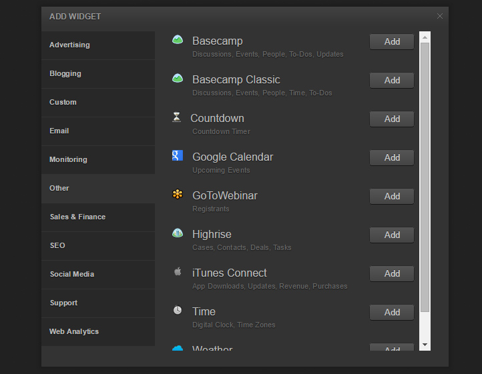Click the 'Upcoming Events' description
The height and width of the screenshot is (374, 482).
221,170
